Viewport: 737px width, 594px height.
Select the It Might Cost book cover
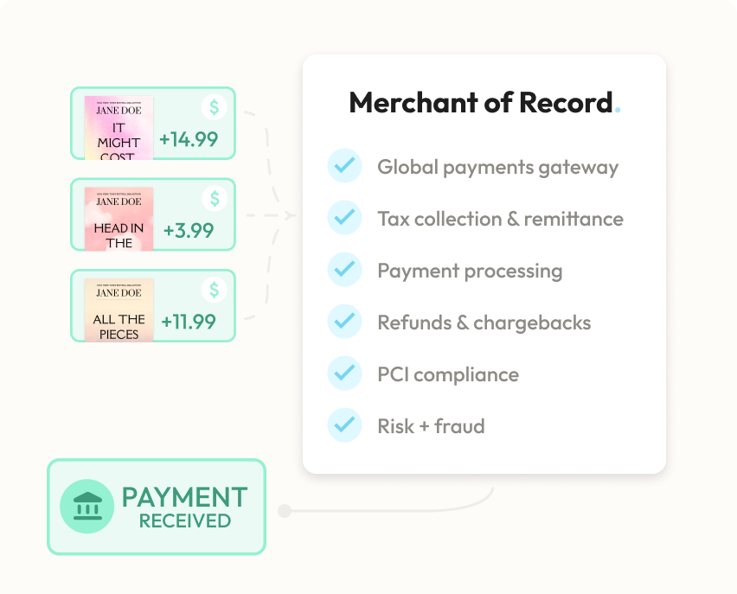pos(119,128)
